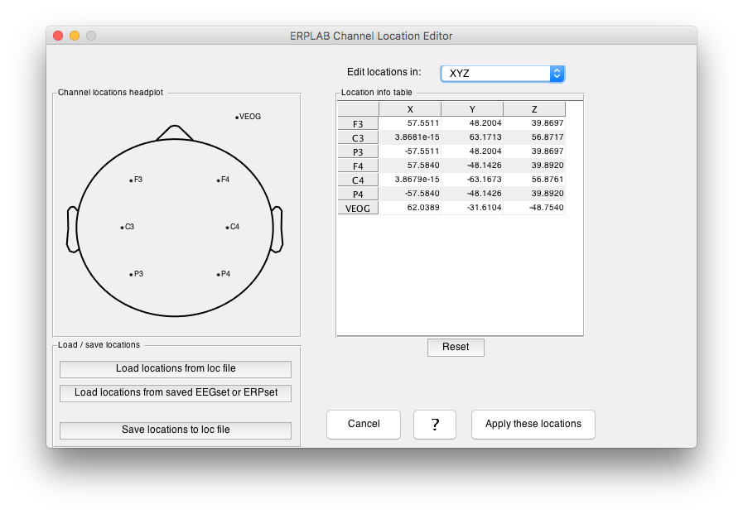This screenshot has width=743, height=514.
Task: Select the C3 row header
Action: click(358, 137)
